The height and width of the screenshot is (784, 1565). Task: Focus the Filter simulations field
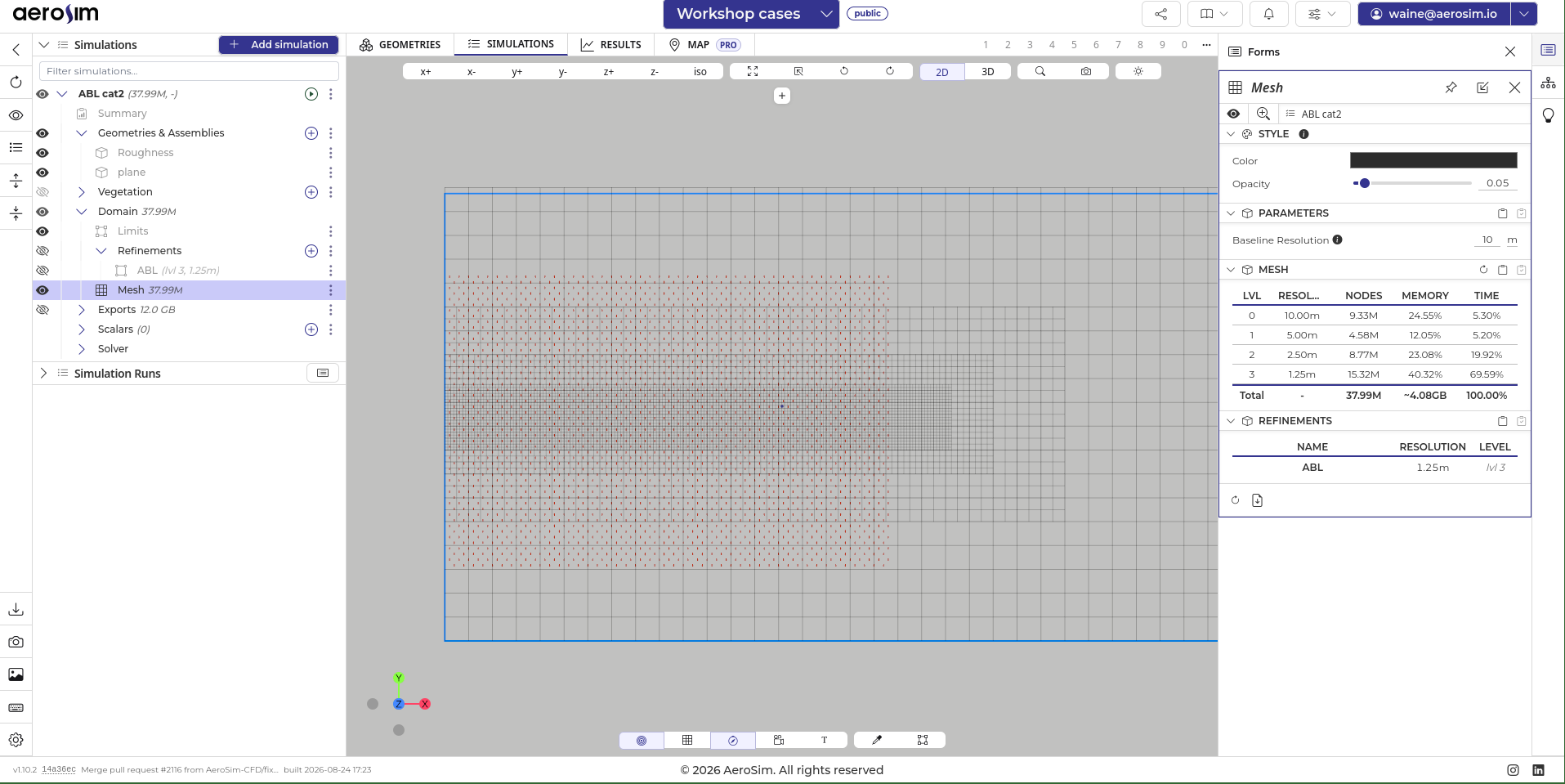point(189,71)
